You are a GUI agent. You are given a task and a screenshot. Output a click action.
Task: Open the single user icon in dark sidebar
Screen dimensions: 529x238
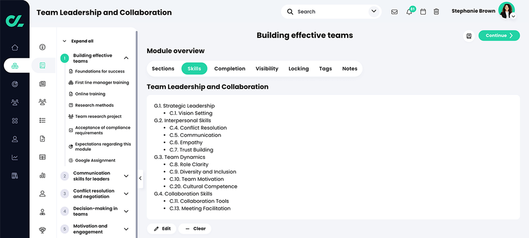coord(15,139)
